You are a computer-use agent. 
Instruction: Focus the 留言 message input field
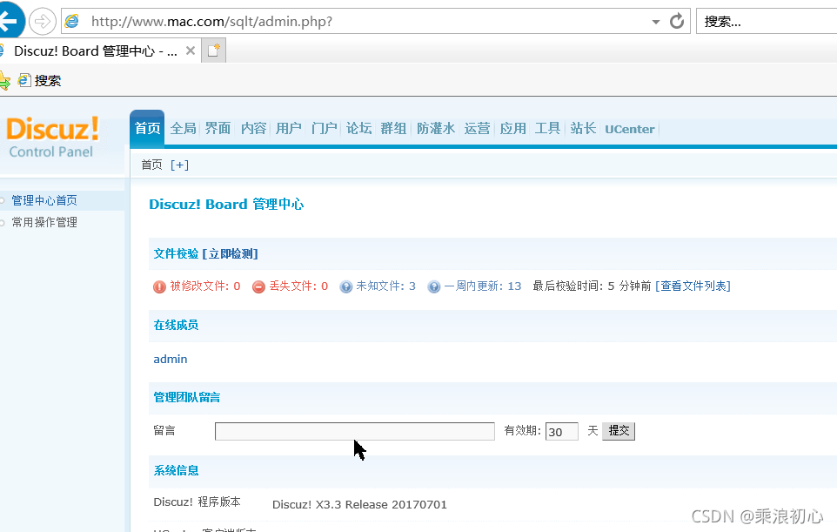point(354,431)
